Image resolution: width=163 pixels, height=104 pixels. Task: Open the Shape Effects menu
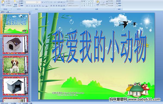(x=110, y=6)
